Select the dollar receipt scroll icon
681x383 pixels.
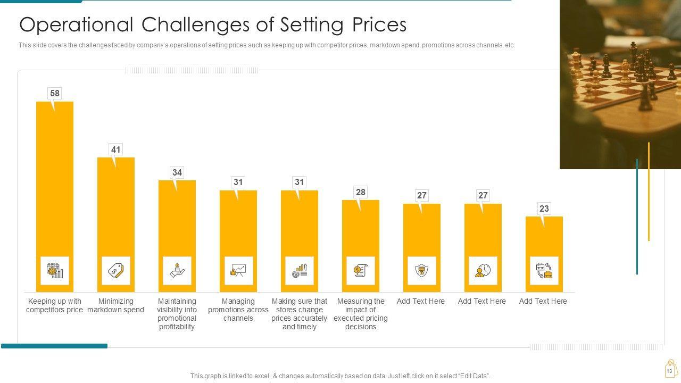(x=361, y=271)
